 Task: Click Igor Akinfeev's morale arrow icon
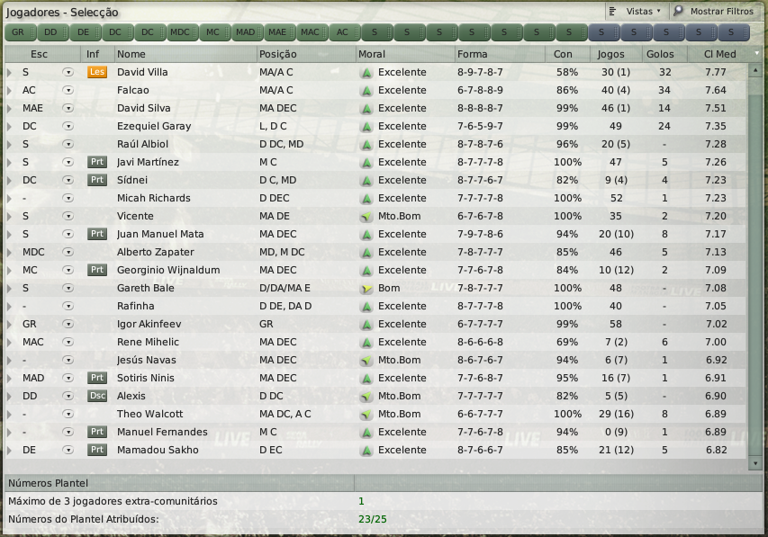tap(366, 325)
